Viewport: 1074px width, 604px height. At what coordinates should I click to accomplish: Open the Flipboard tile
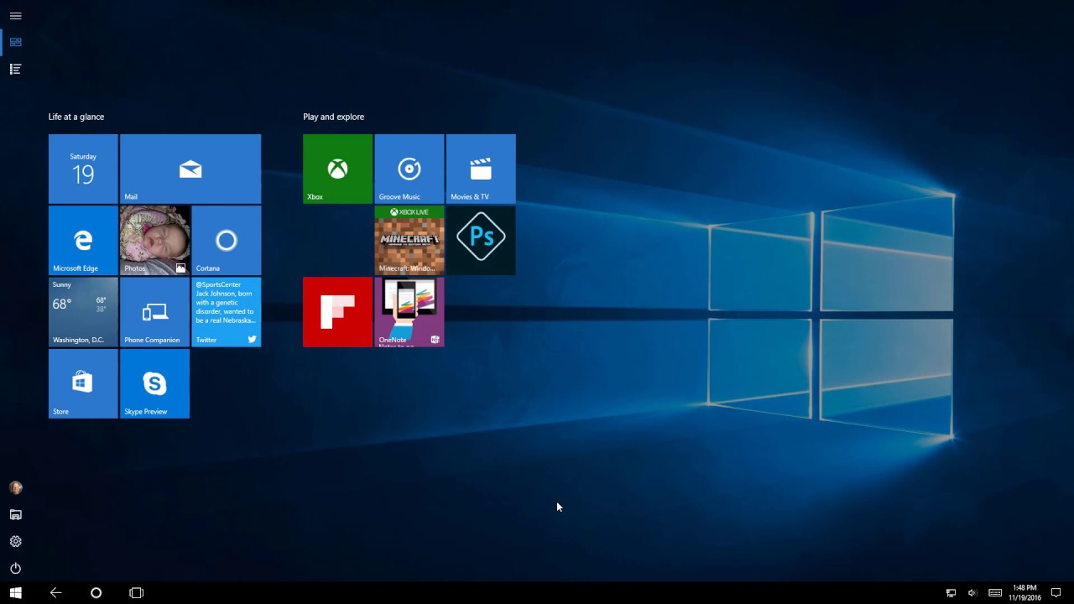(337, 312)
